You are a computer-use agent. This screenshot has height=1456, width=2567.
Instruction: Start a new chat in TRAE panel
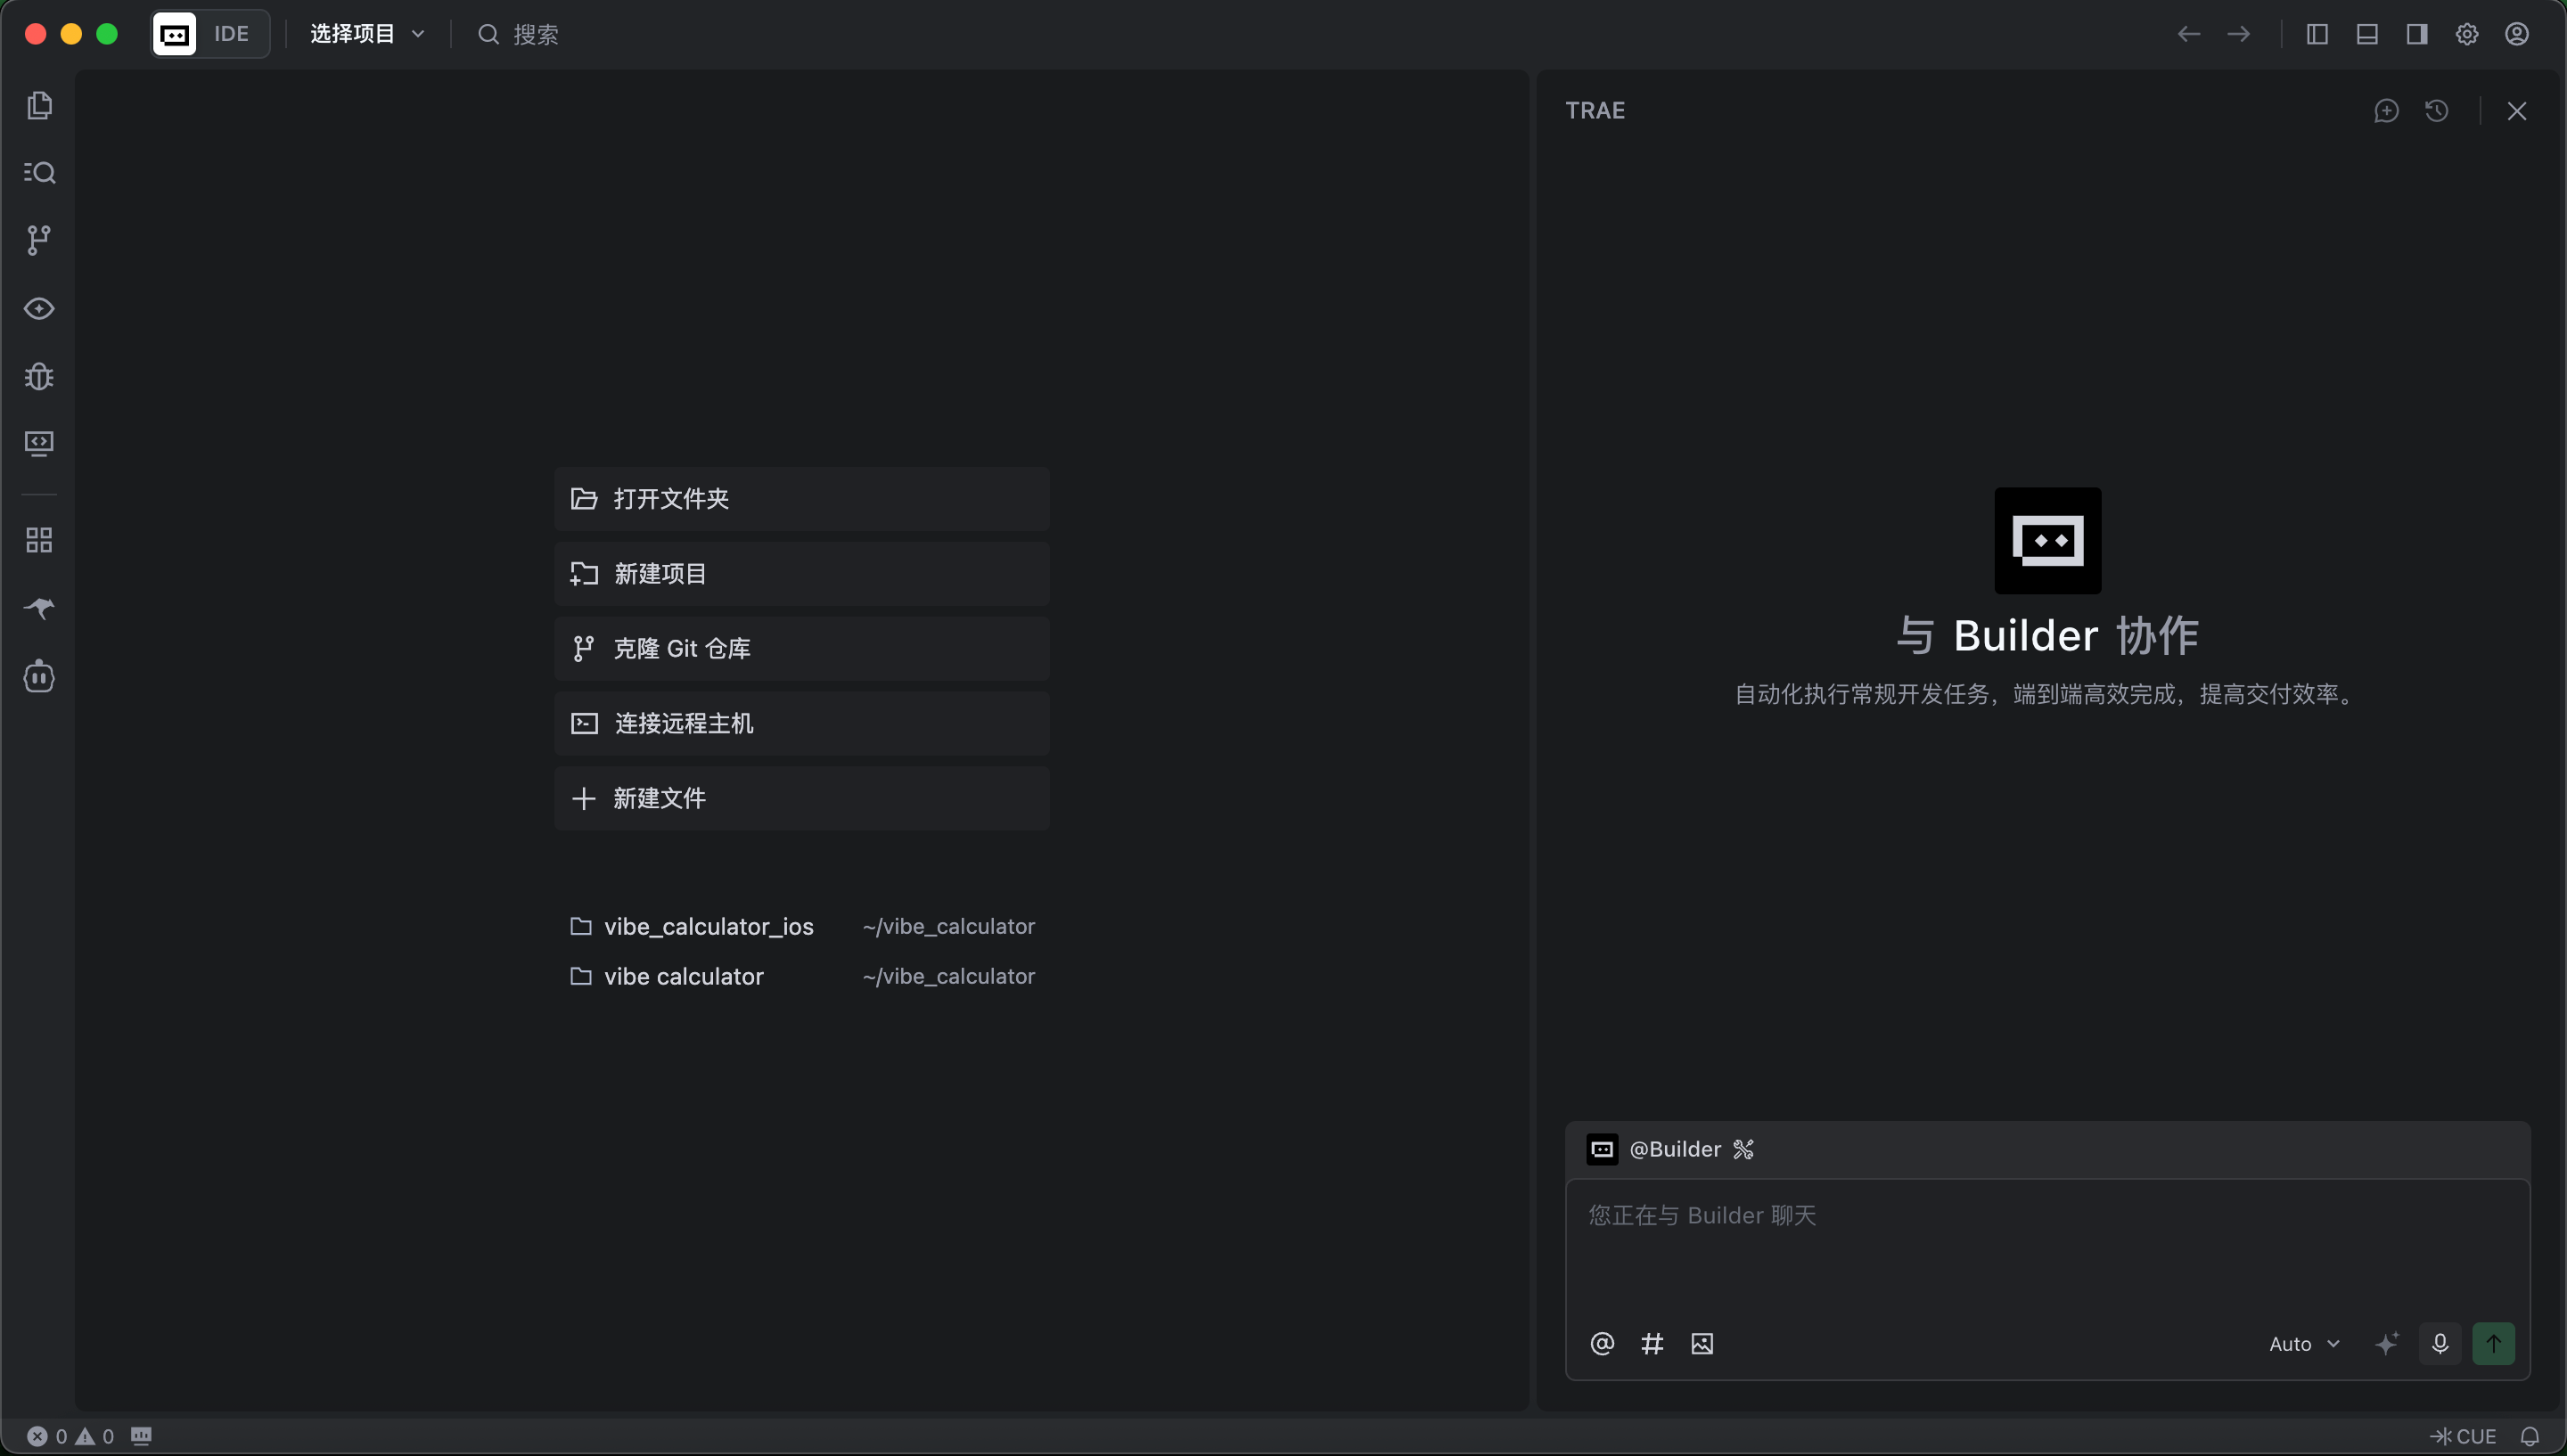click(2387, 110)
